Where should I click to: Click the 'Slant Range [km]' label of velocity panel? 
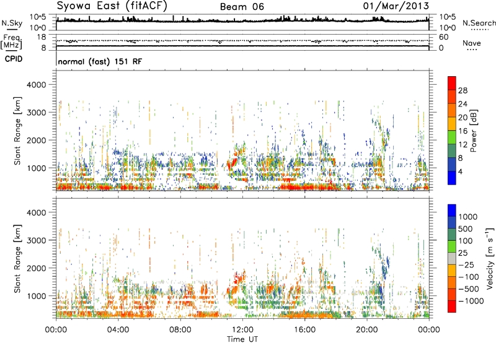pyautogui.click(x=17, y=258)
